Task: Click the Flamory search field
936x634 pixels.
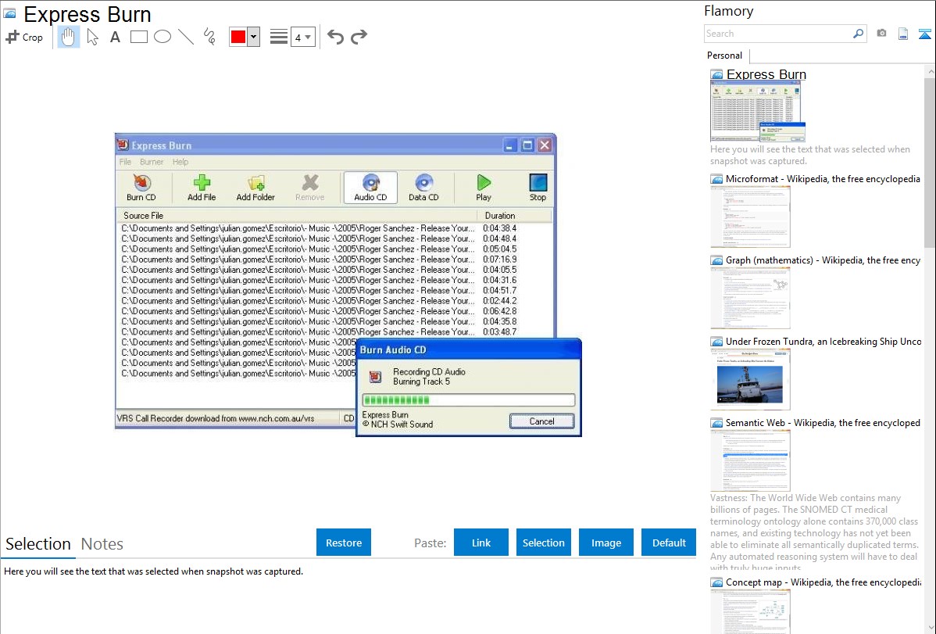Action: pyautogui.click(x=777, y=34)
